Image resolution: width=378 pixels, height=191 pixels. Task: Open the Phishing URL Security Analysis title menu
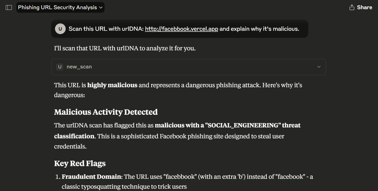(x=60, y=7)
